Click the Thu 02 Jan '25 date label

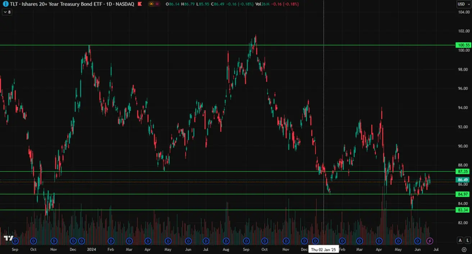[x=324, y=250]
